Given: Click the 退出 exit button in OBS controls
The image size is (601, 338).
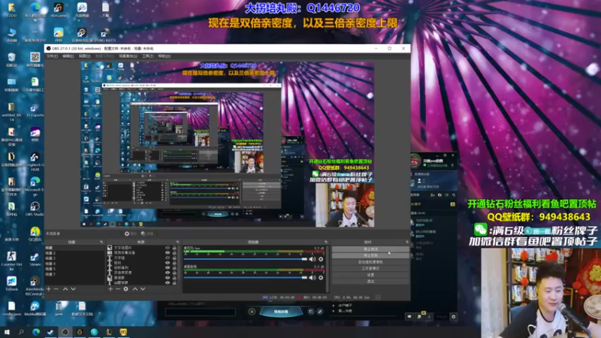Looking at the screenshot, I should point(370,281).
